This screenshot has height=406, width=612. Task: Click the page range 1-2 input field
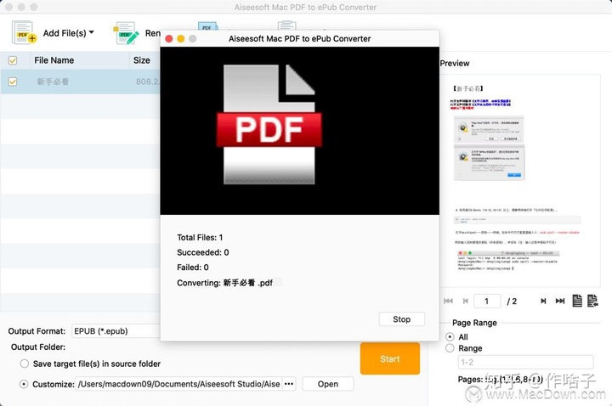(x=526, y=362)
